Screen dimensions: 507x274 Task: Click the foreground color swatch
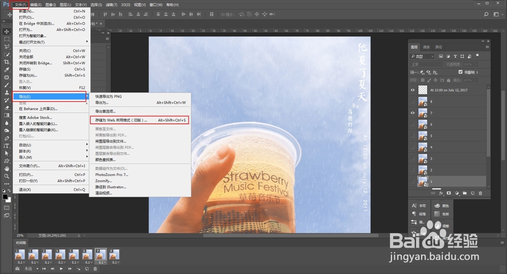pos(5,197)
